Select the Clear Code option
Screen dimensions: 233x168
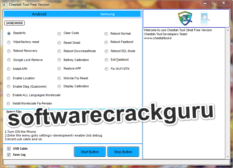59,34
